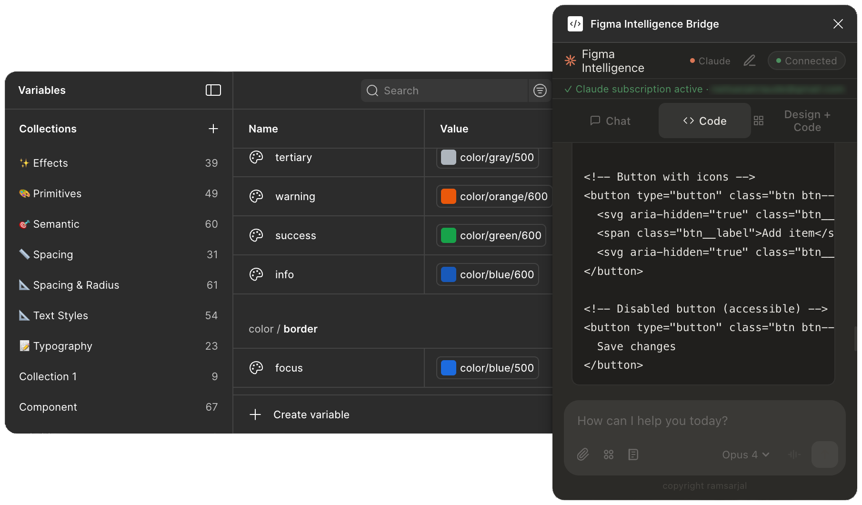Select the focus variable name

(x=289, y=368)
